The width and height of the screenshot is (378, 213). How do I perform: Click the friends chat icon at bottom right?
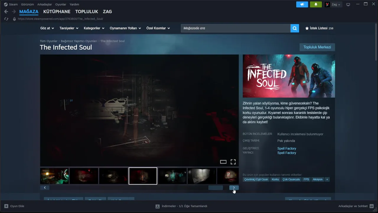[x=372, y=206]
